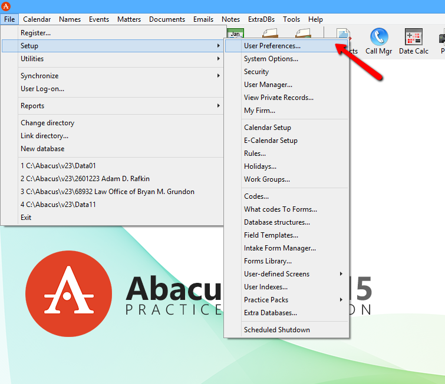Expand Practice Packs submenu
The width and height of the screenshot is (445, 384).
[x=286, y=299]
